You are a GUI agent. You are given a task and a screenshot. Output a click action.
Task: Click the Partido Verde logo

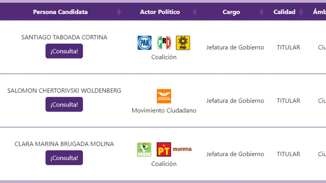[x=144, y=150]
